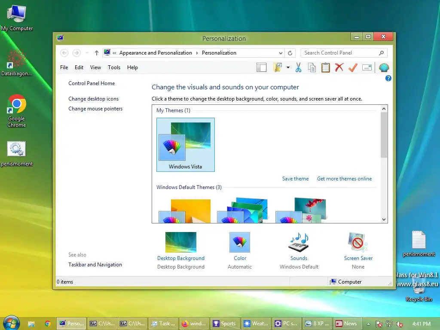Open the recent locations dropdown arrow
440x330 pixels.
point(87,53)
